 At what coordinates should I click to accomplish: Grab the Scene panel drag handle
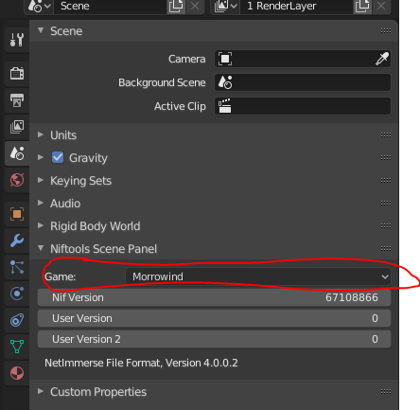pyautogui.click(x=386, y=31)
